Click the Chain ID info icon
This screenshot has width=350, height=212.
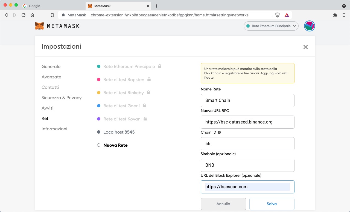(x=219, y=132)
